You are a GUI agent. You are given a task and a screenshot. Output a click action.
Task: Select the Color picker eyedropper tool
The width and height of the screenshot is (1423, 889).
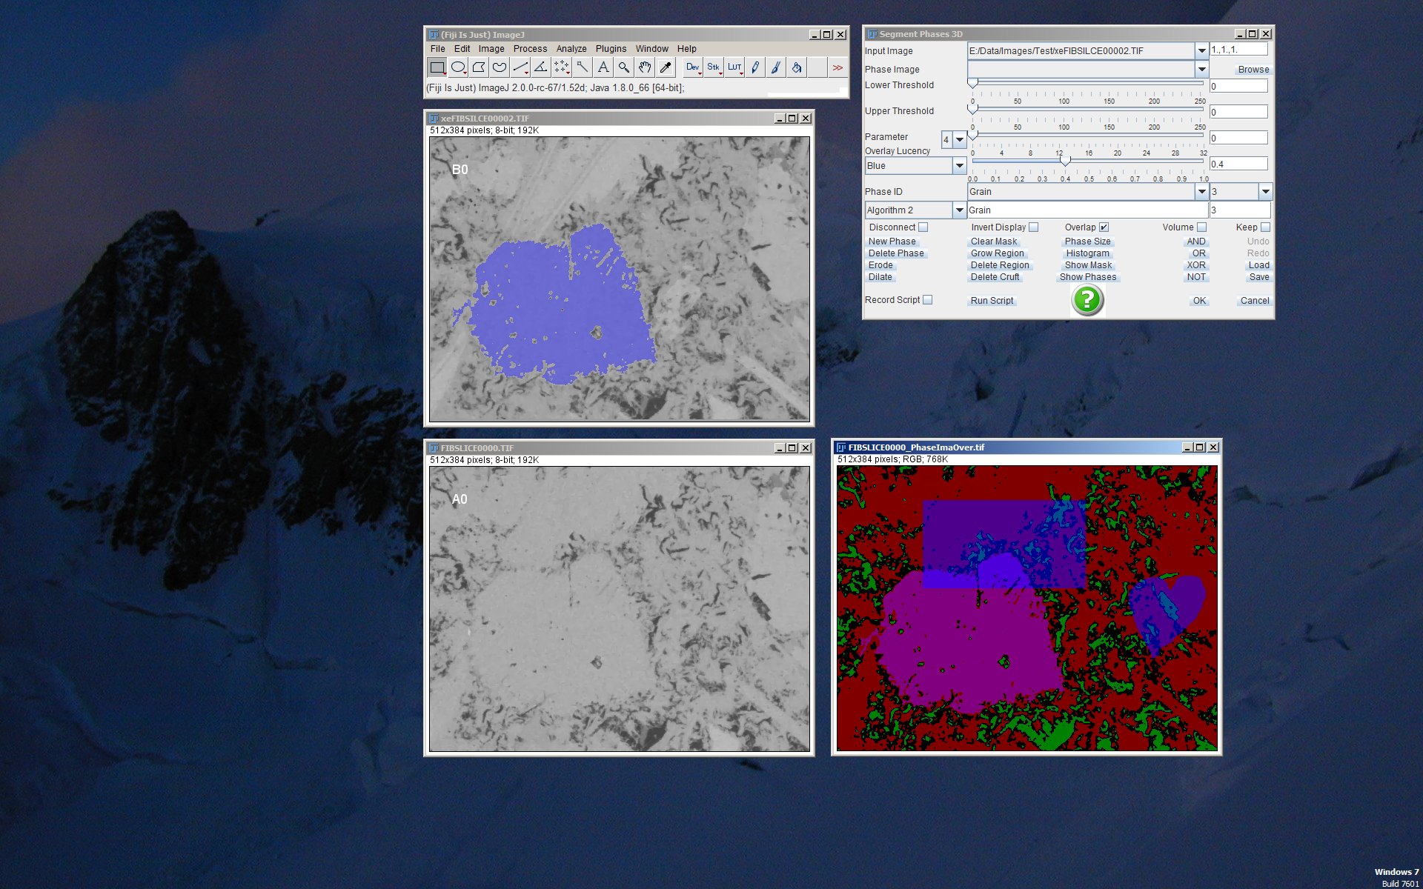click(666, 67)
